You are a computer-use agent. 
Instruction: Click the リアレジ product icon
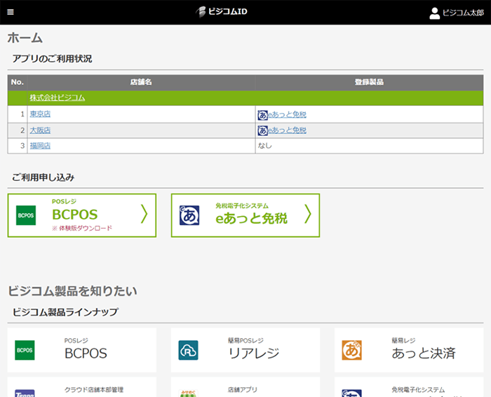(x=189, y=350)
